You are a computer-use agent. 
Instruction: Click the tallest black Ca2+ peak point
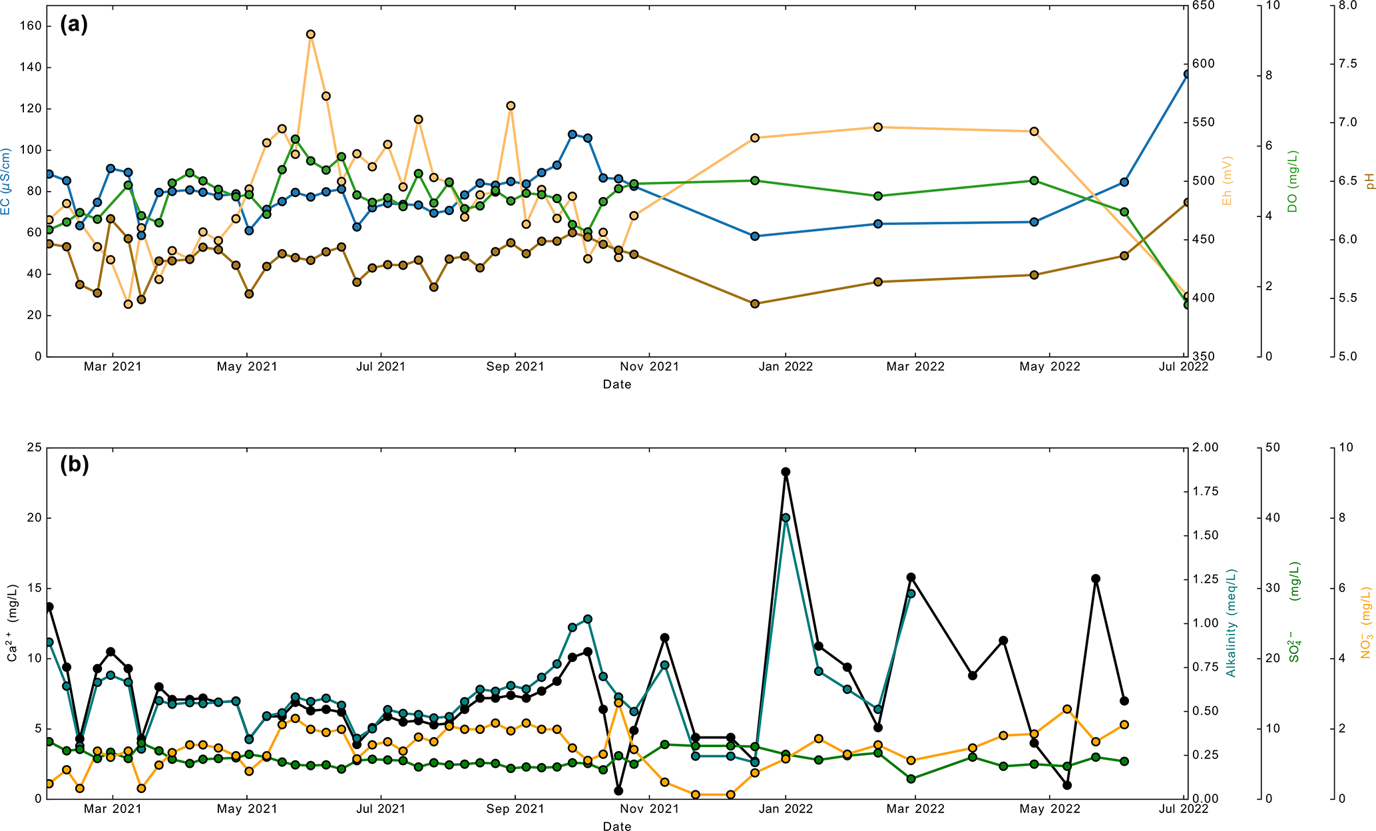pyautogui.click(x=786, y=472)
